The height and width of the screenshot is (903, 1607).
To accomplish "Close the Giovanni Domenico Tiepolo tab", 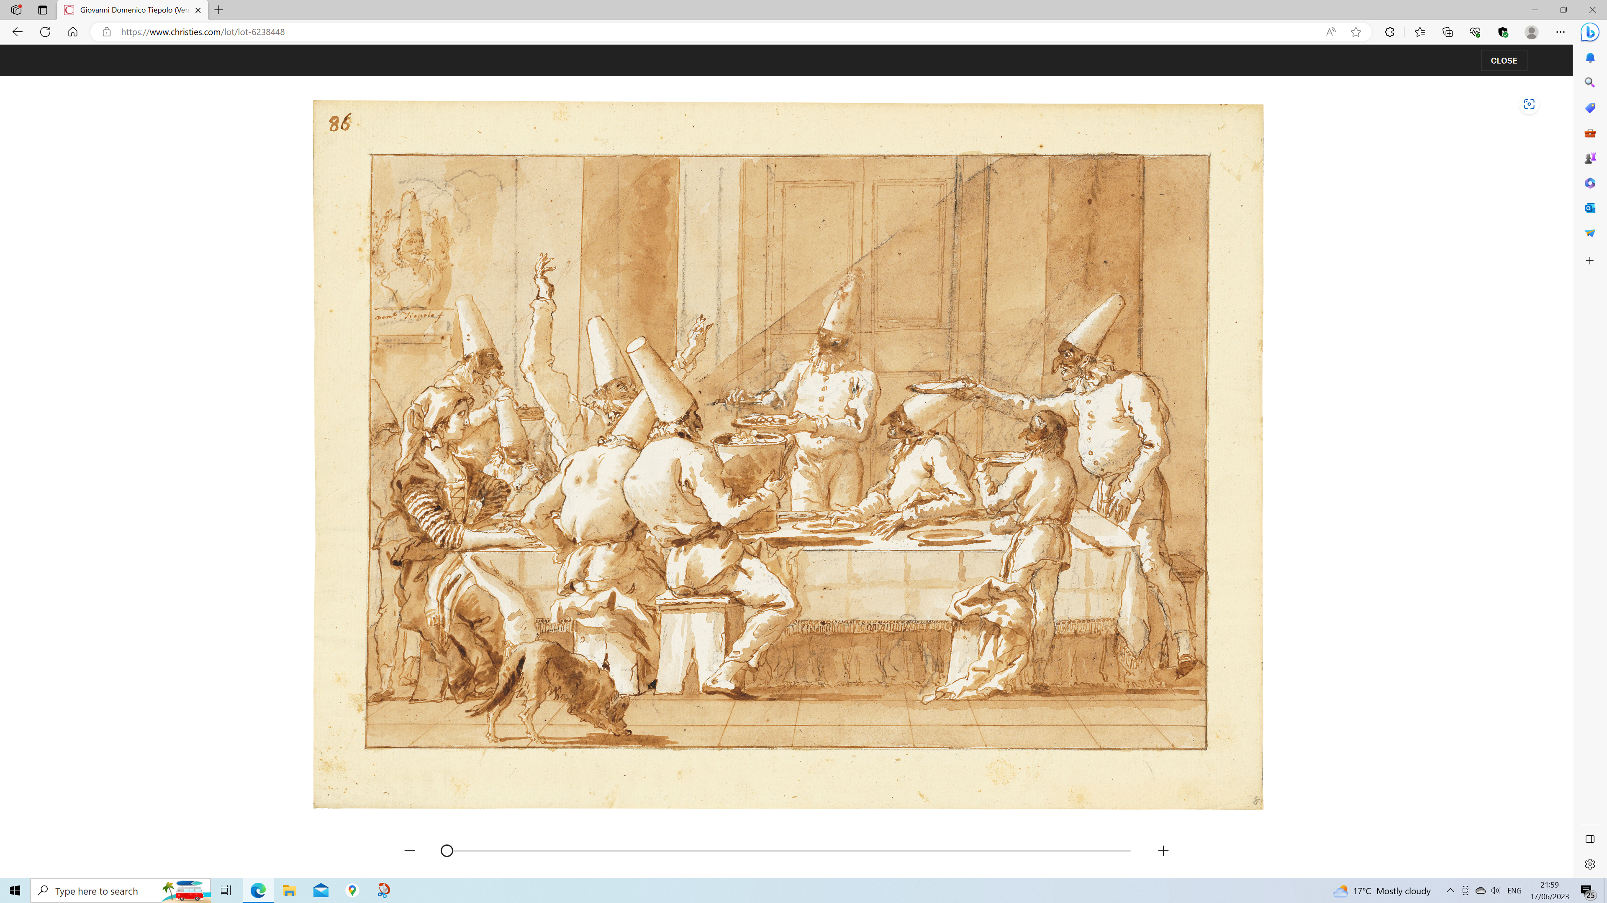I will (198, 10).
